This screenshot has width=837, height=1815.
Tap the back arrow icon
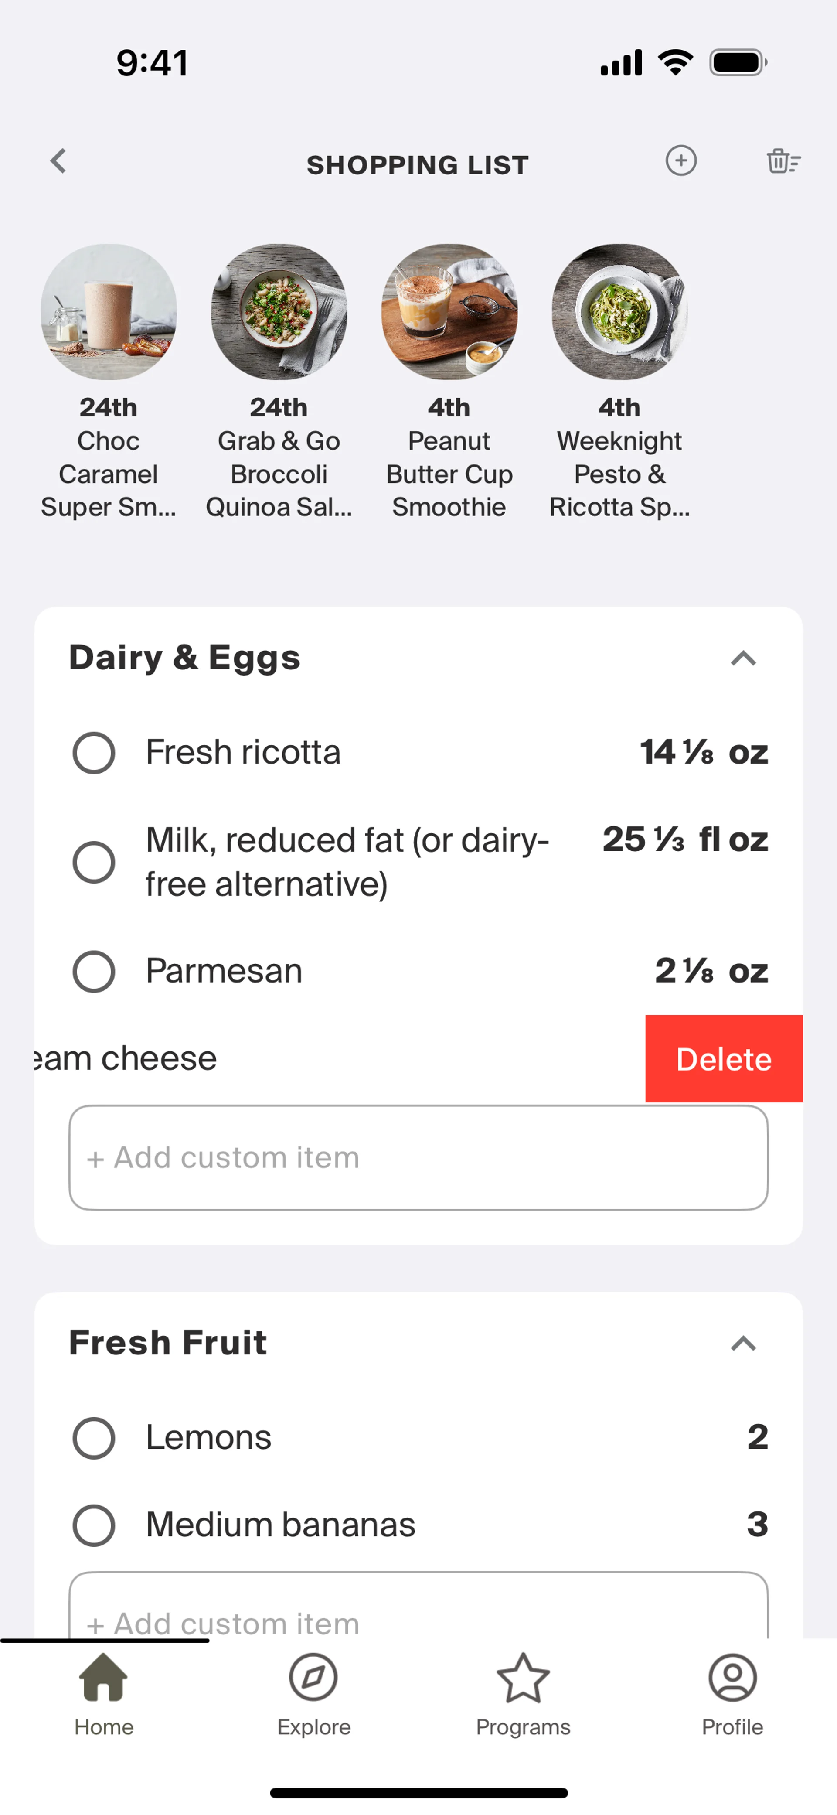[58, 161]
